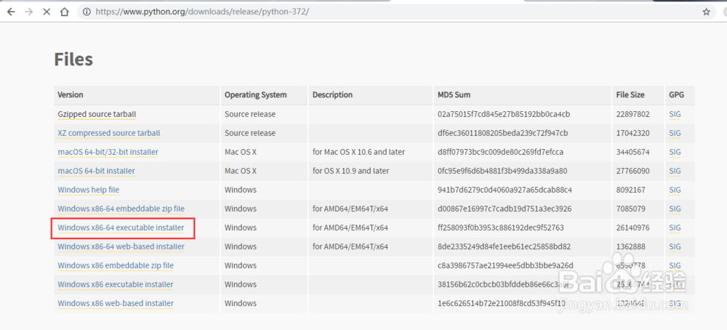This screenshot has width=727, height=330.
Task: Select description 'for OS X 10.9 and later'
Action: coord(351,171)
